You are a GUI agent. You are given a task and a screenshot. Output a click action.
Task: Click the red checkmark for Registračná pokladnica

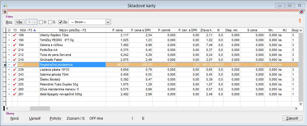coord(15,65)
